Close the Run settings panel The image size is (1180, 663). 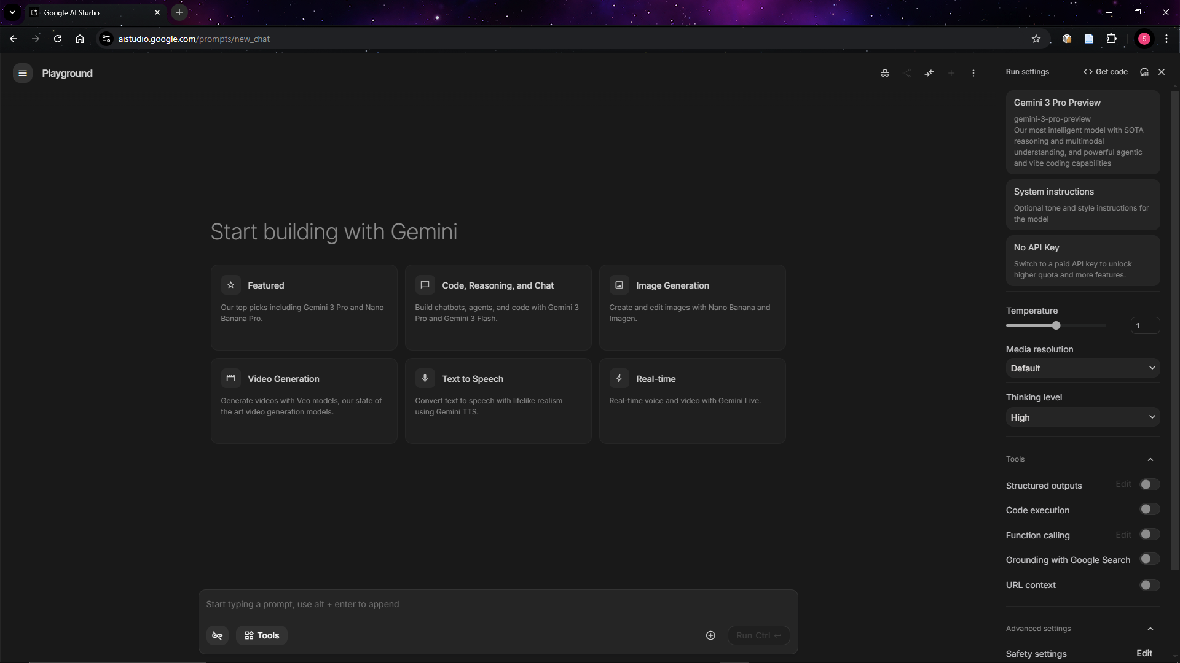1162,72
